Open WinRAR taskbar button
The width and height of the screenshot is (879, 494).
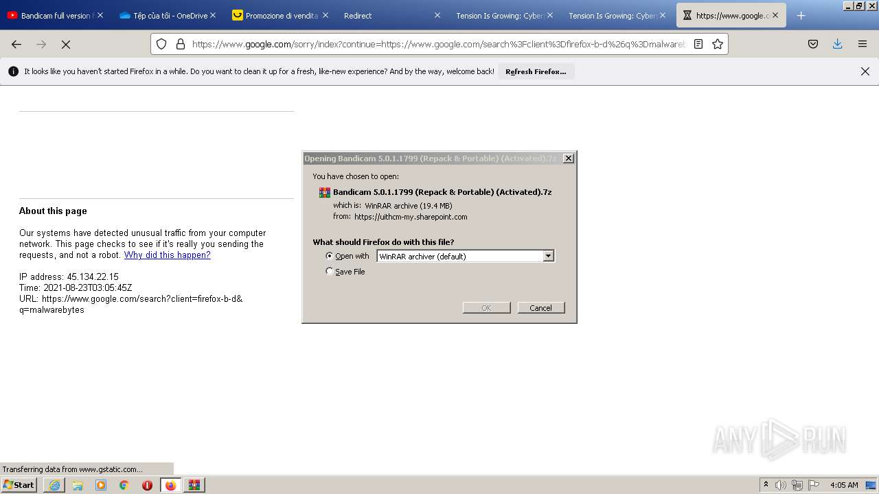click(x=194, y=485)
